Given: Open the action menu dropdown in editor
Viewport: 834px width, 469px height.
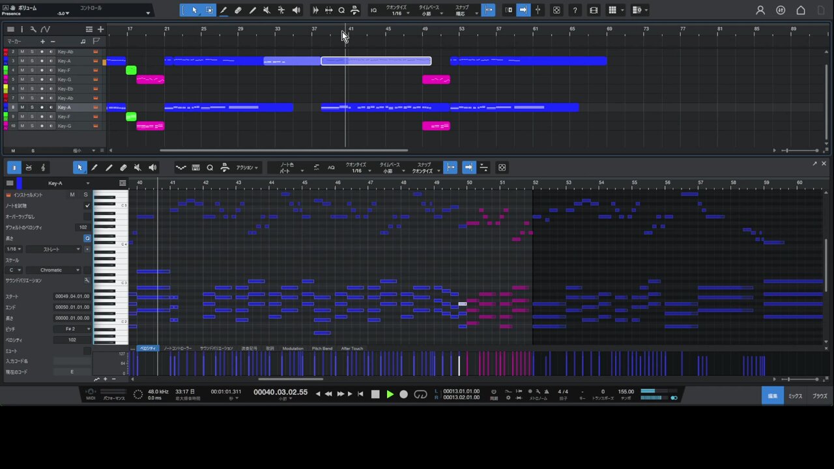Looking at the screenshot, I should click(x=247, y=167).
